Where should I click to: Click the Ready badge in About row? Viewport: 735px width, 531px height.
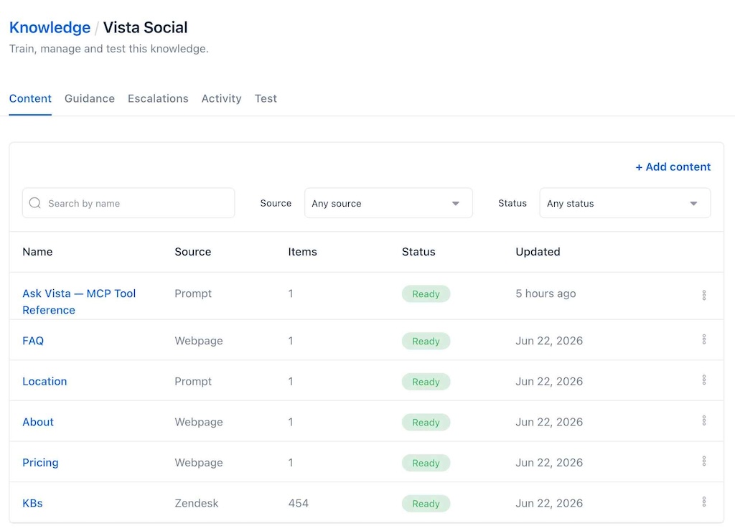pyautogui.click(x=426, y=422)
